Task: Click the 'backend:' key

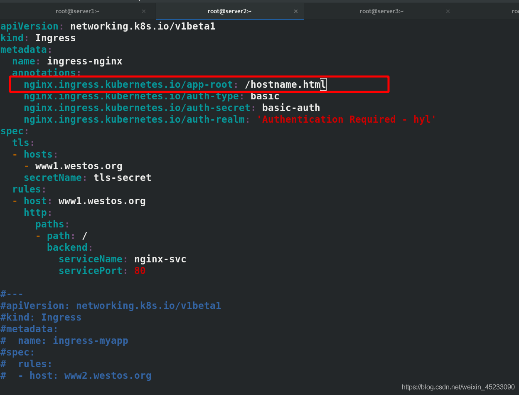Action: [70, 247]
